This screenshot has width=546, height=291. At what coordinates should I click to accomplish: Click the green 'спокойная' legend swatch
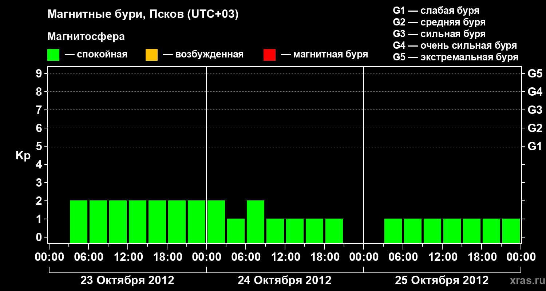54,55
